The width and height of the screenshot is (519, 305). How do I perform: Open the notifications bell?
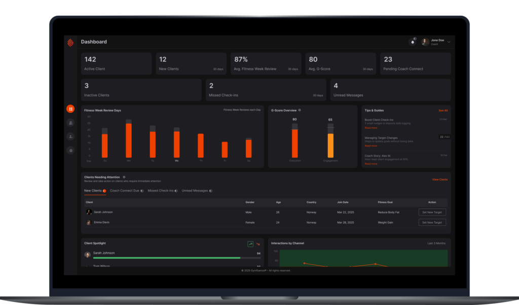[413, 42]
